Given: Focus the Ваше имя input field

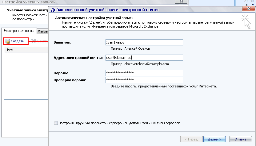Looking at the screenshot, I should pyautogui.click(x=144, y=42).
